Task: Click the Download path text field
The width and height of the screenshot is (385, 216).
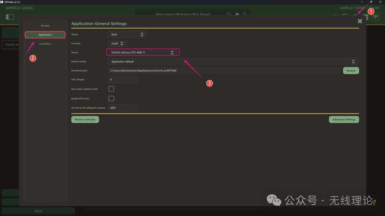Action: pyautogui.click(x=225, y=70)
